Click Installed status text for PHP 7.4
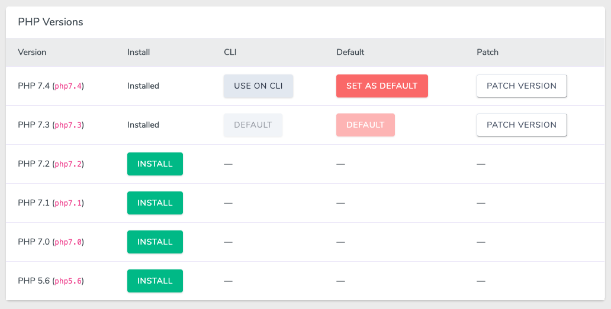This screenshot has height=309, width=611. pos(143,86)
